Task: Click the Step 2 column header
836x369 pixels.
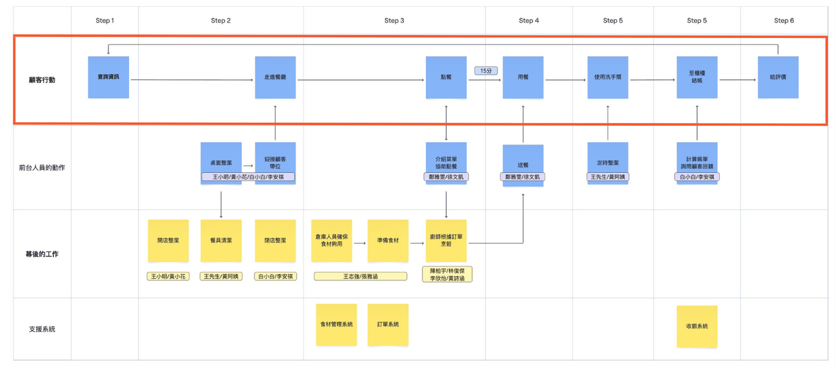Action: click(221, 21)
